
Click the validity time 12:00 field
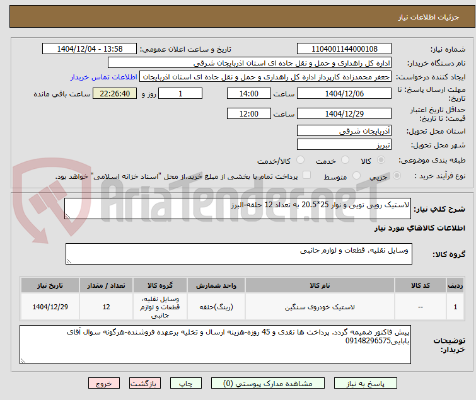click(249, 113)
